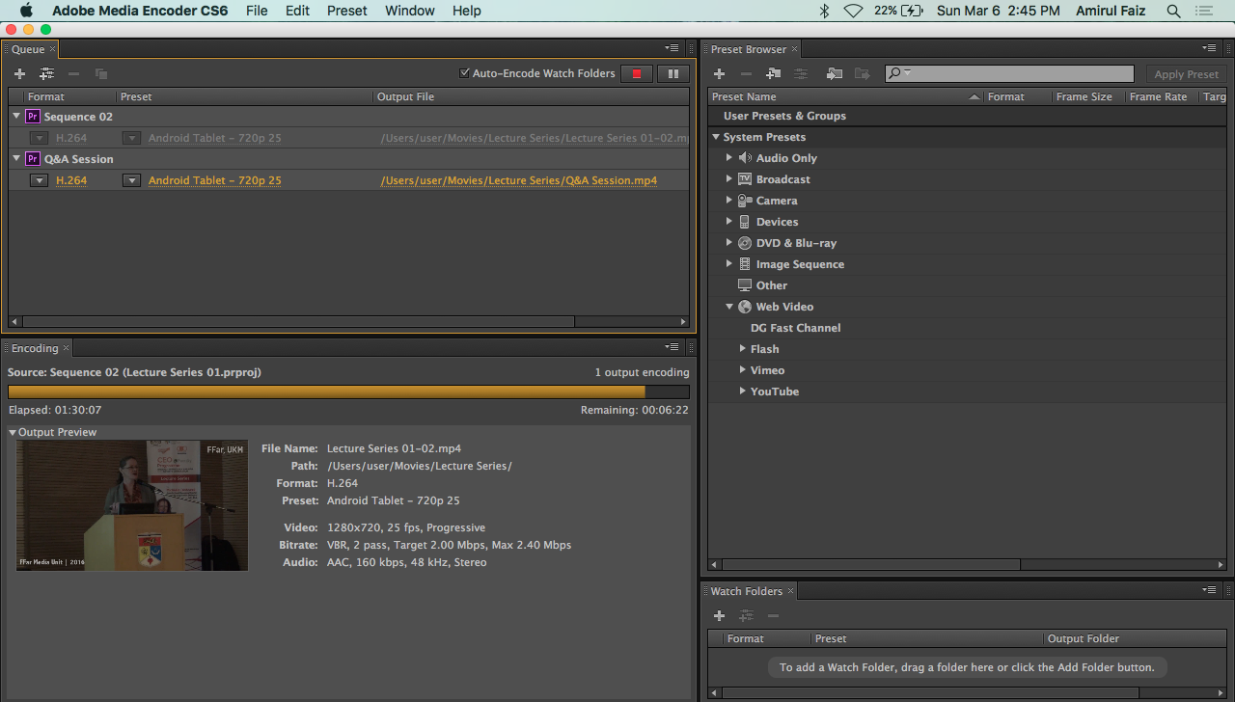Click the Duplicate icon in Queue toolbar
The height and width of the screenshot is (702, 1235).
click(100, 73)
